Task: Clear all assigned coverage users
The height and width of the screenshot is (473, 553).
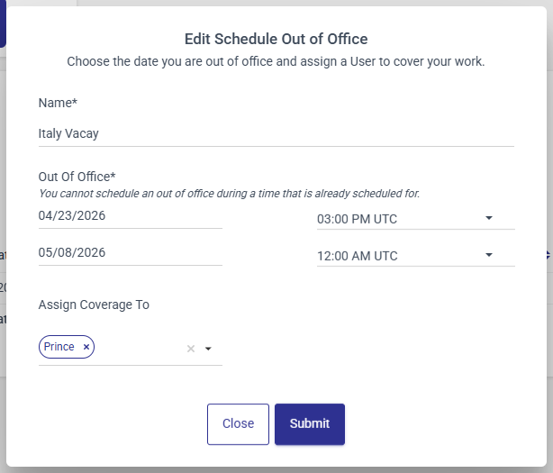Action: tap(190, 349)
